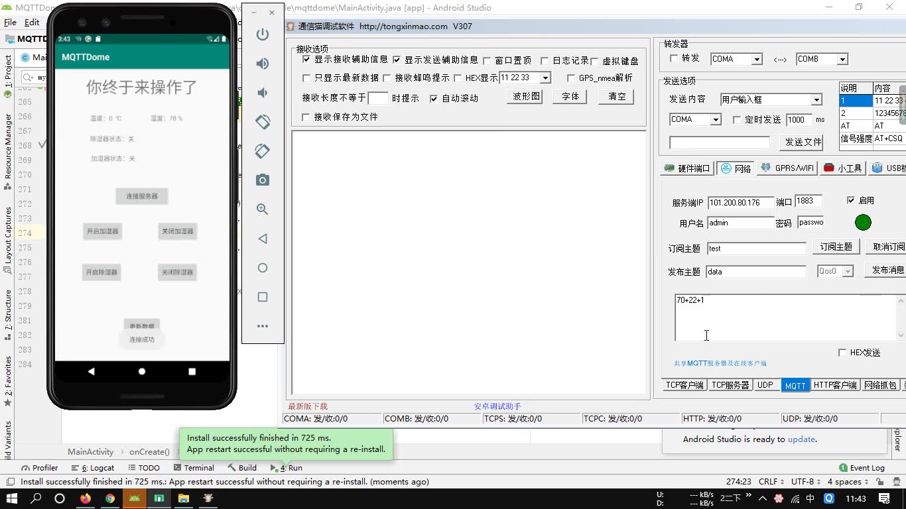Screen dimensions: 906x509
Task: Open the Terminal tool window
Action: [x=194, y=468]
